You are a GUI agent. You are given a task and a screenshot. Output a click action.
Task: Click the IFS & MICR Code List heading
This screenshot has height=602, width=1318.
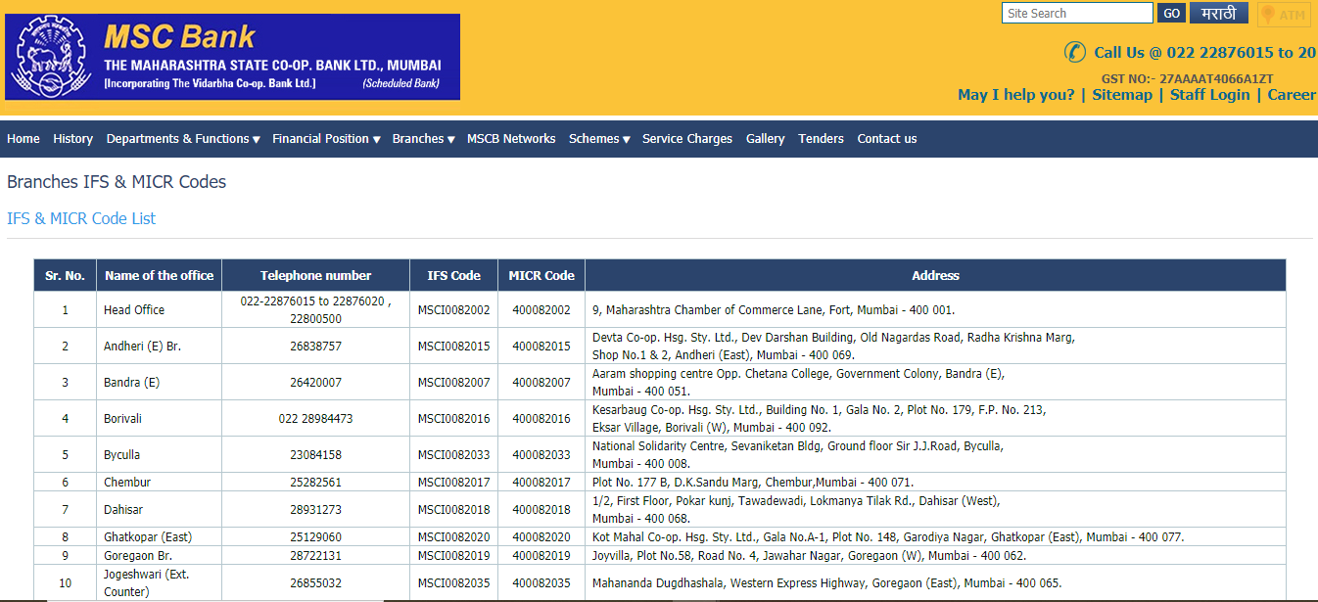click(81, 218)
